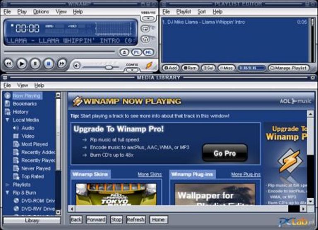Click the browser Back button

[76, 220]
